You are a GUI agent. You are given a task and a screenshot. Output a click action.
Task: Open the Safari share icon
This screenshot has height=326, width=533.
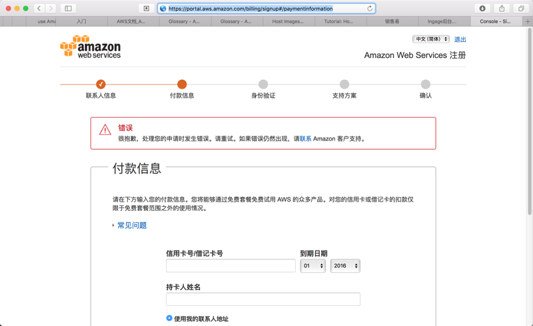click(502, 9)
